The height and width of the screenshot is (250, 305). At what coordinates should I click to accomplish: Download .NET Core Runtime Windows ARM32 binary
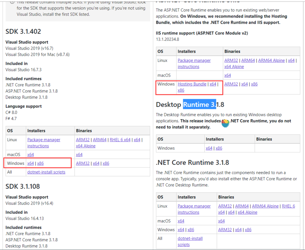(225, 230)
